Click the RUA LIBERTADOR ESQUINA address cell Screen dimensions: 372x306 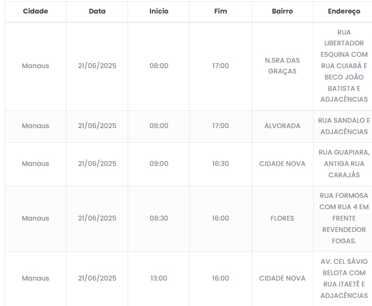[x=344, y=66]
